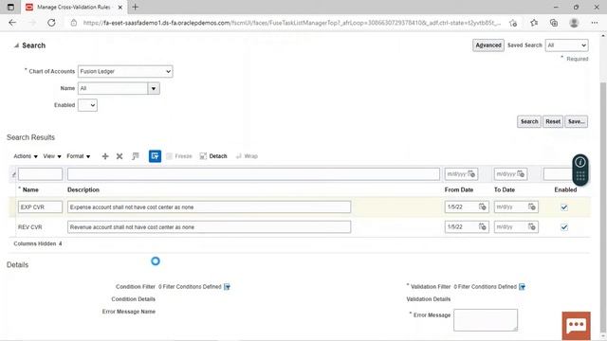
Task: Click the Enabled column header
Action: click(x=565, y=189)
